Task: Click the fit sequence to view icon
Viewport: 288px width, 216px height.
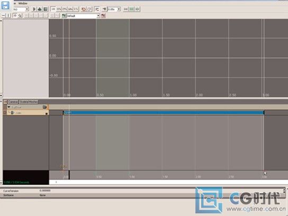Action: click(x=126, y=9)
